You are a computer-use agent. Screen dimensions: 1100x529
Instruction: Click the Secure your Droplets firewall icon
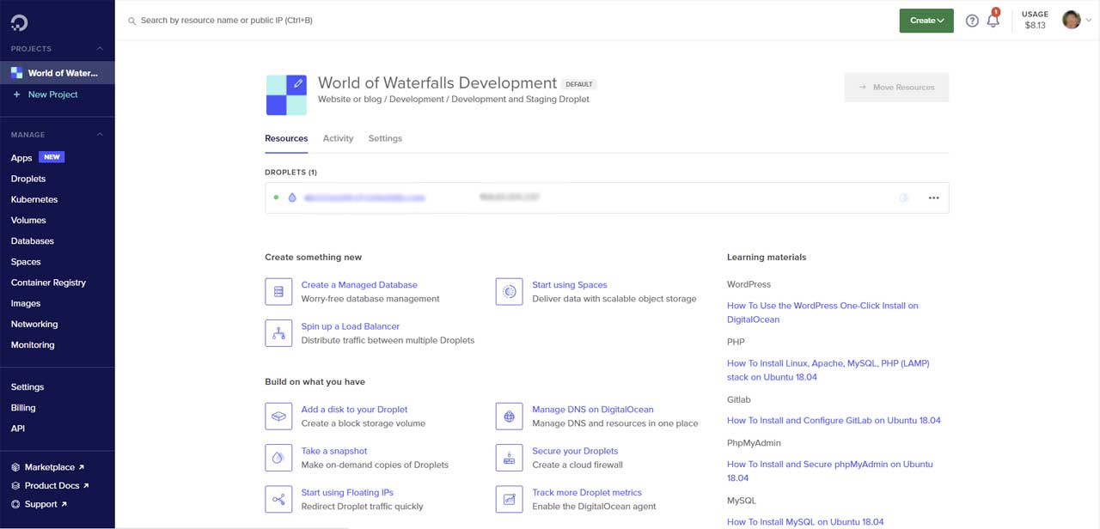pos(510,458)
